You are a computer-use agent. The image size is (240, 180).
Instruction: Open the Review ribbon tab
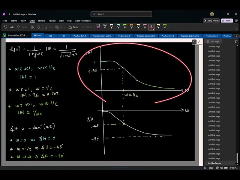click(x=52, y=21)
